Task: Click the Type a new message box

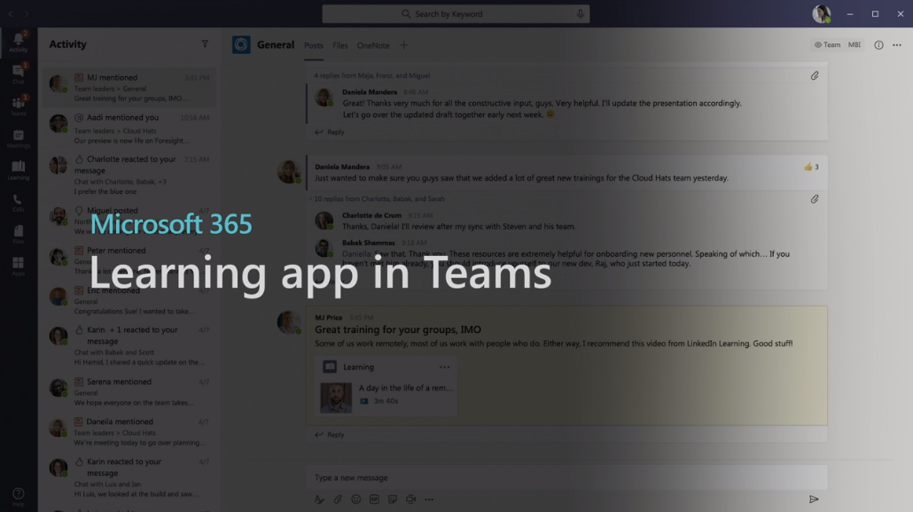Action: [566, 477]
